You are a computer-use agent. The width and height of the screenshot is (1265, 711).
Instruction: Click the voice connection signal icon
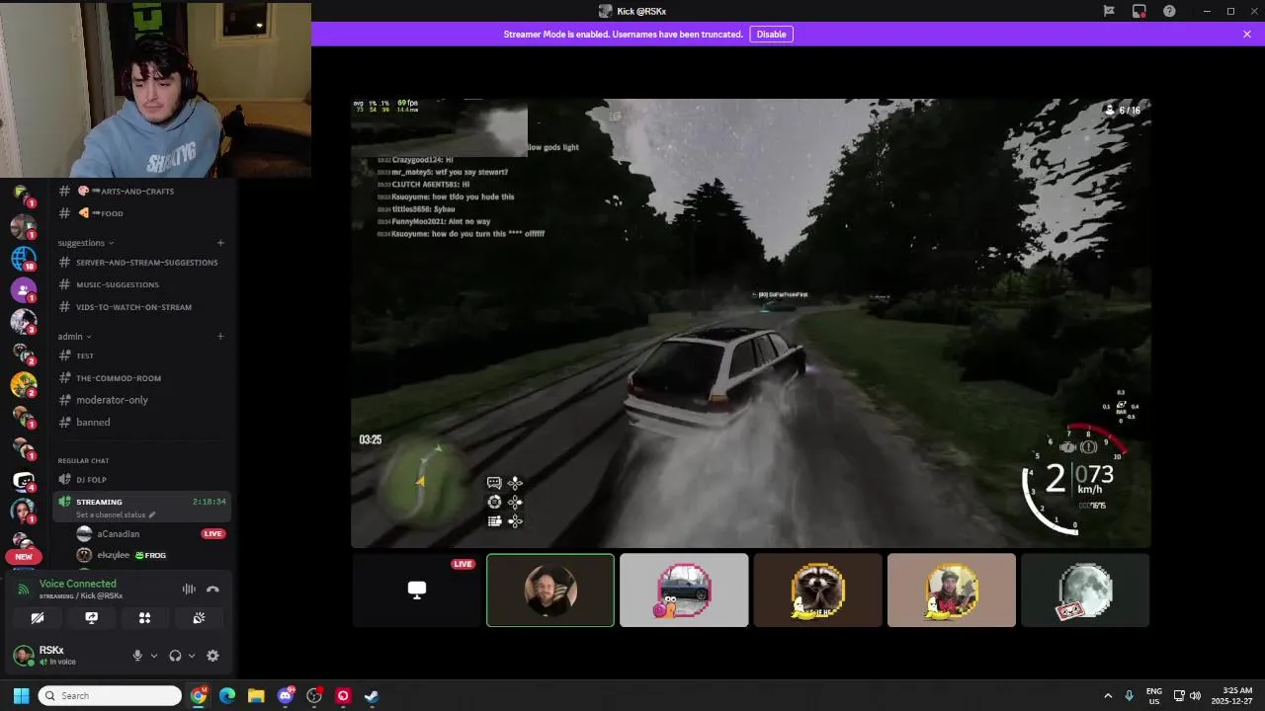pyautogui.click(x=24, y=590)
